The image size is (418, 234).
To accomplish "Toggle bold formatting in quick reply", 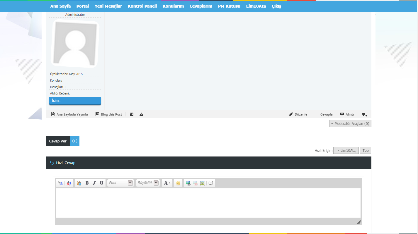I will (x=87, y=183).
